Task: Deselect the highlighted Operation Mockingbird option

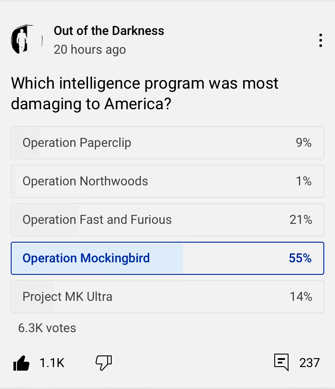Action: (x=167, y=258)
